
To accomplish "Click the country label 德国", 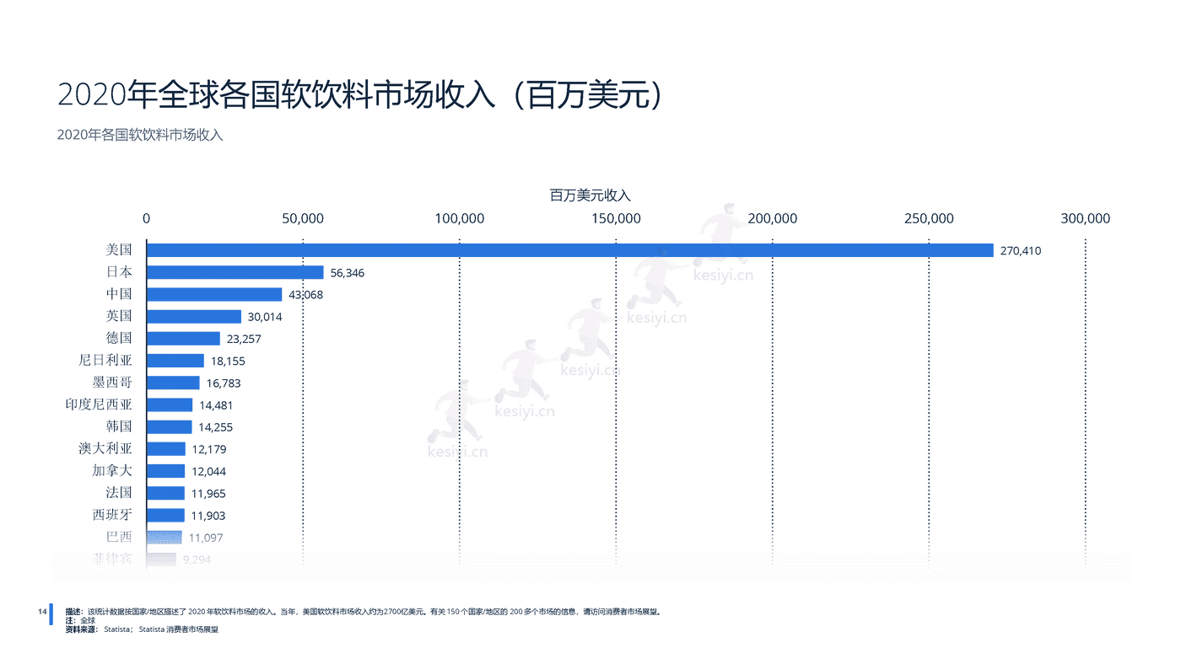I will [x=119, y=339].
